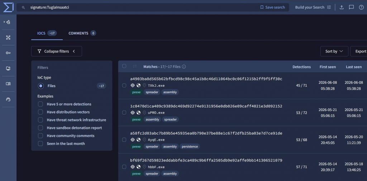Viewport: 367px width, 181px height.
Task: Tick the checkbox for hbbF.exe row
Action: tap(124, 167)
